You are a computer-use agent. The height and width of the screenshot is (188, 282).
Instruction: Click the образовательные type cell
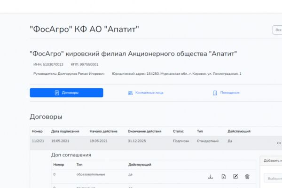[91, 174]
